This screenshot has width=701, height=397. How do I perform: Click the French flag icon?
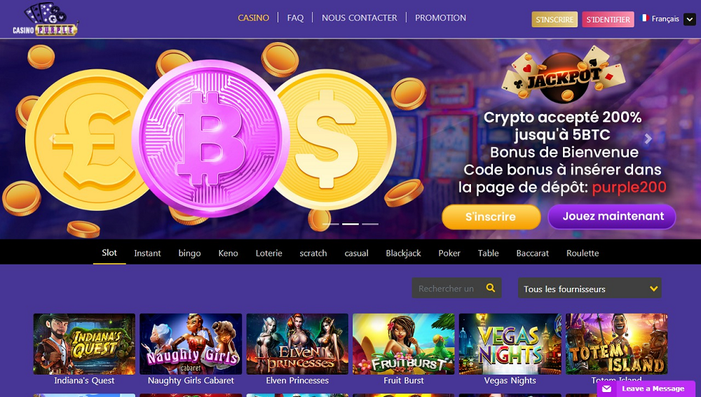click(x=644, y=18)
